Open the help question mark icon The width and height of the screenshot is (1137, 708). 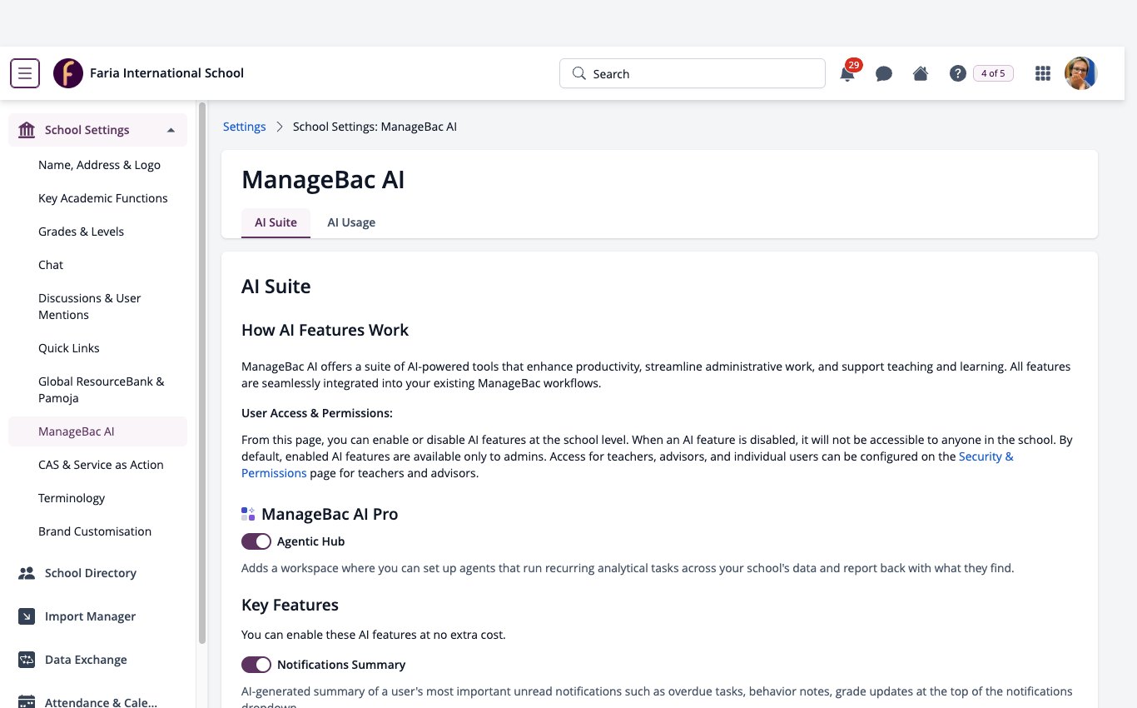click(957, 73)
